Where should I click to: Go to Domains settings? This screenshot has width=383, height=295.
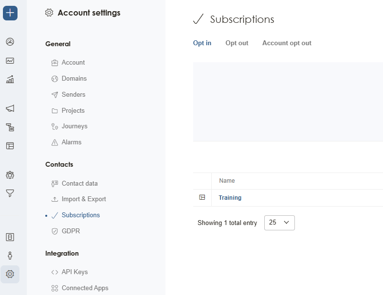click(74, 79)
